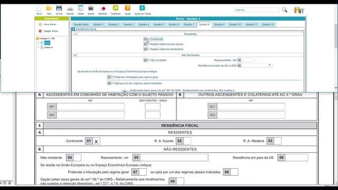The width and height of the screenshot is (338, 190).
Task: Click Residência em país da UE field 06
Action: [297, 158]
